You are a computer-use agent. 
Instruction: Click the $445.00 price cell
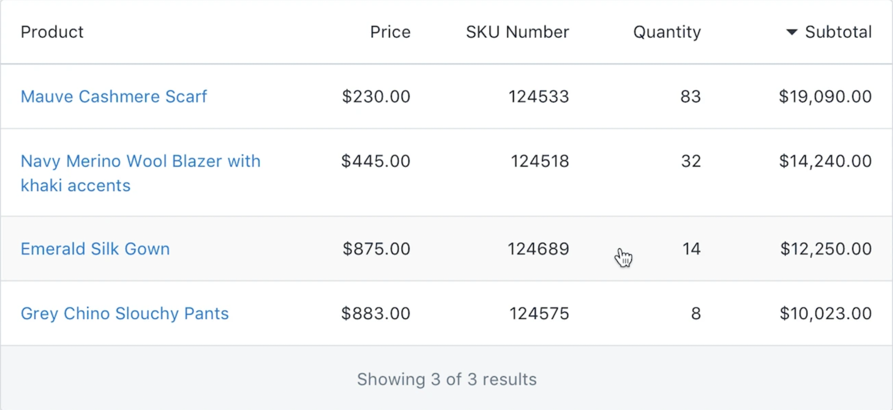point(375,161)
